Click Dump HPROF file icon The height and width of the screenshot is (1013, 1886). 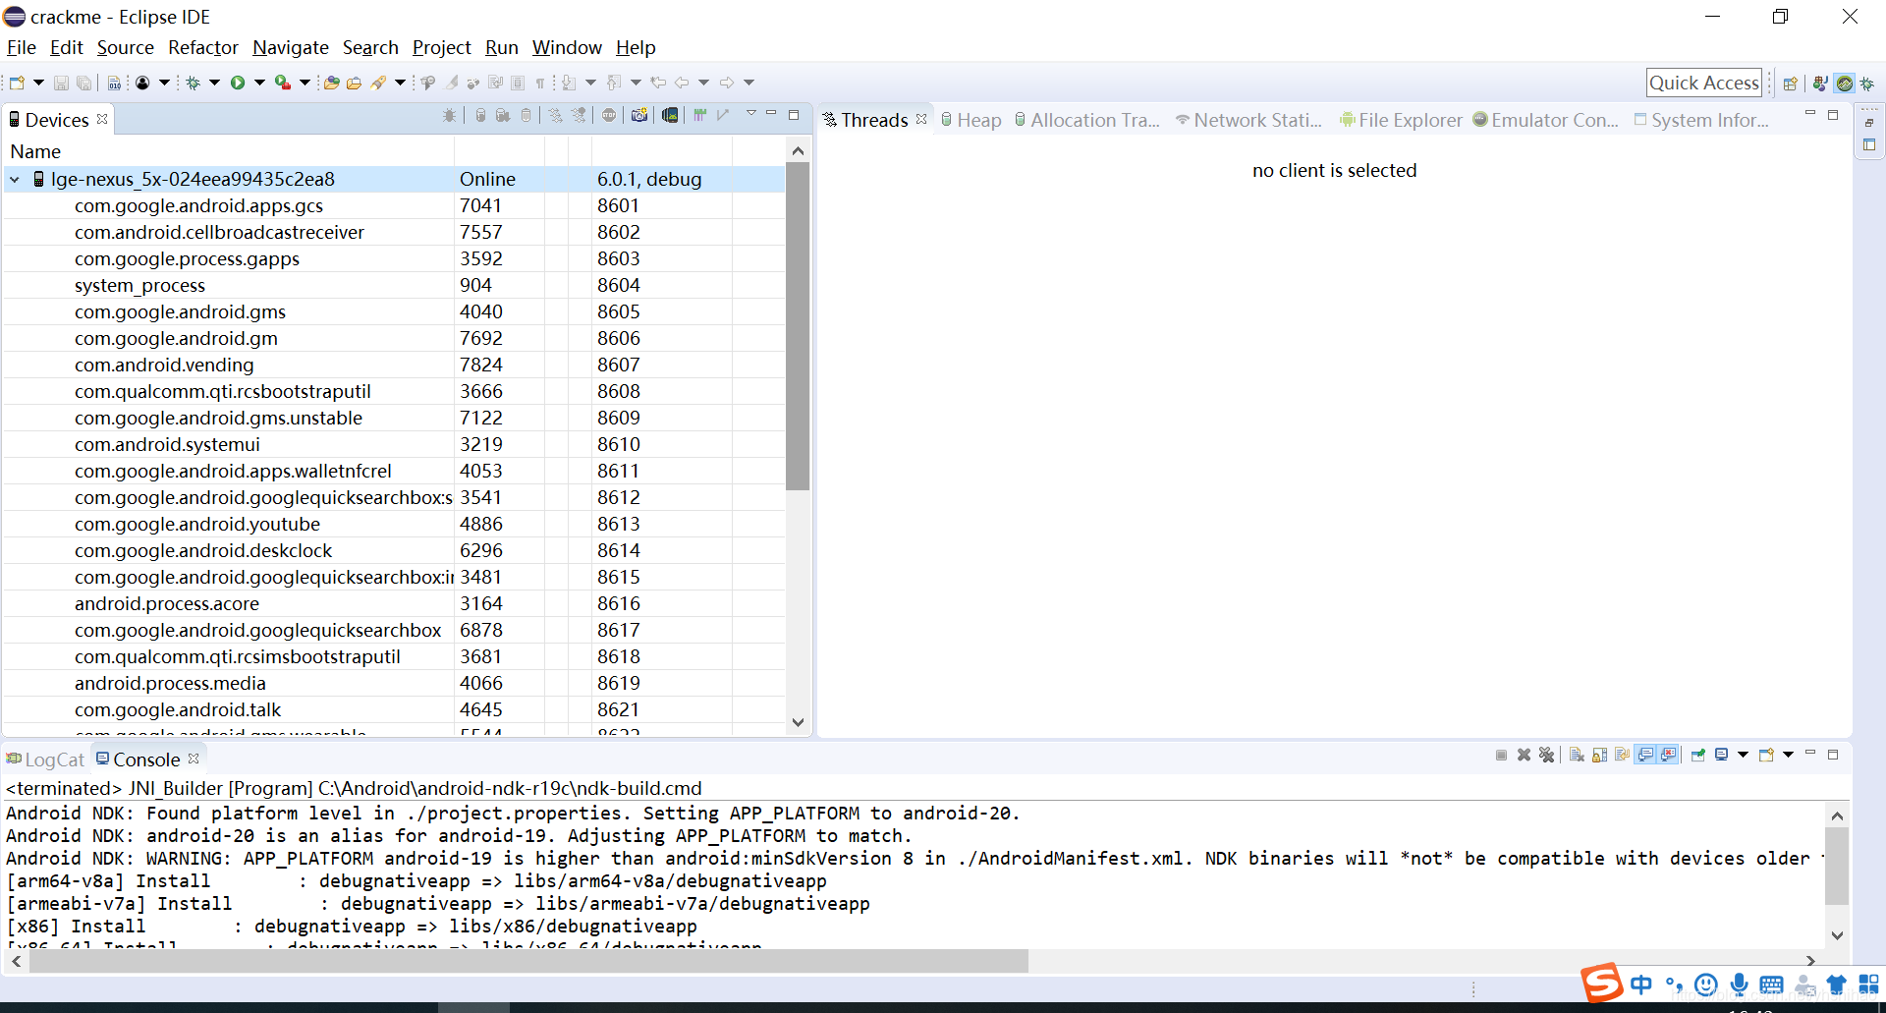503,115
